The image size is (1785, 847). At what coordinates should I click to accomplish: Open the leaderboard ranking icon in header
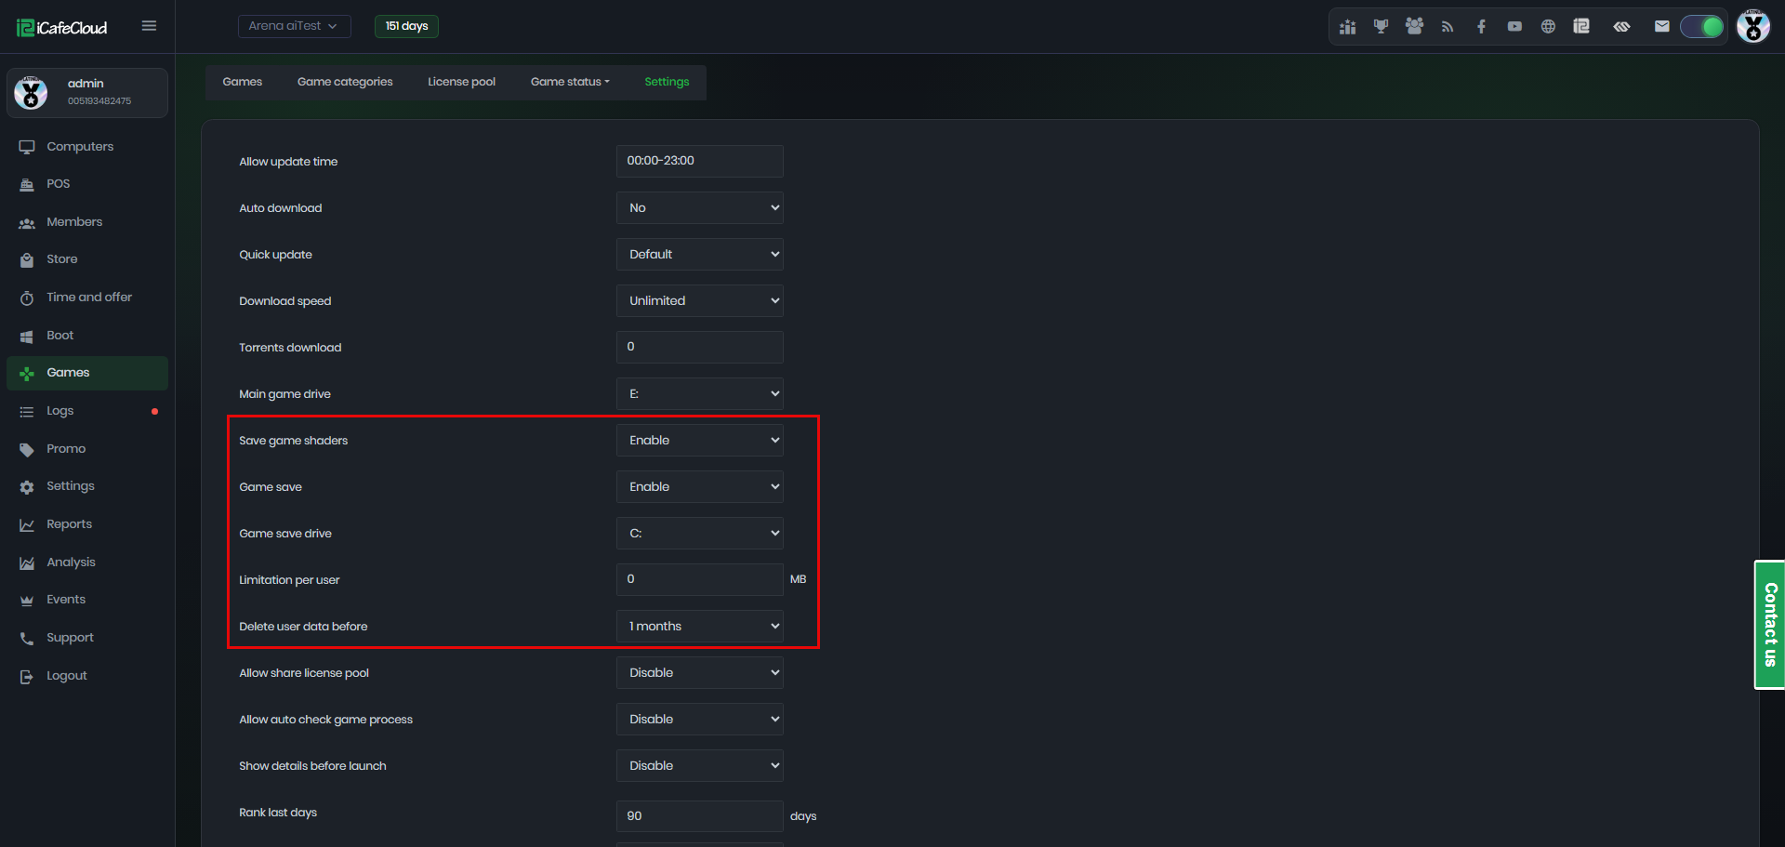pyautogui.click(x=1347, y=27)
